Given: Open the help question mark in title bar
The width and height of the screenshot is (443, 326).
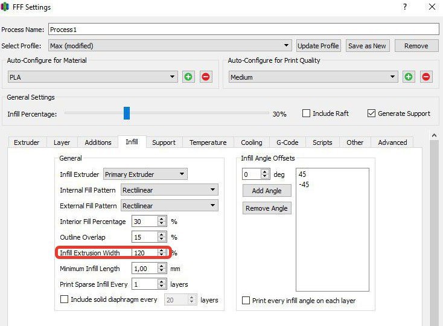Looking at the screenshot, I should 405,7.
